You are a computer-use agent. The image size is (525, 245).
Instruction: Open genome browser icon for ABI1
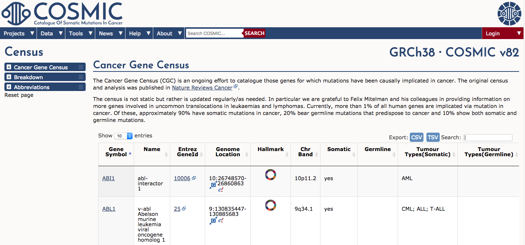(x=213, y=185)
